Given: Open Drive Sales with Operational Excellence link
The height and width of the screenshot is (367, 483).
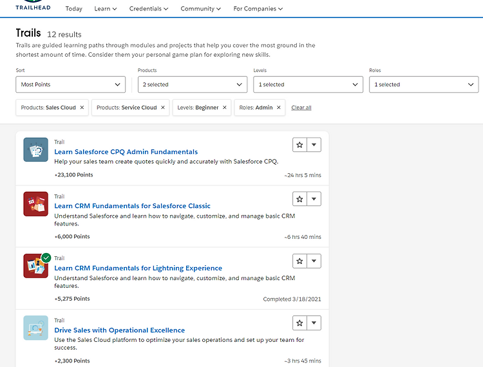Looking at the screenshot, I should pyautogui.click(x=120, y=330).
